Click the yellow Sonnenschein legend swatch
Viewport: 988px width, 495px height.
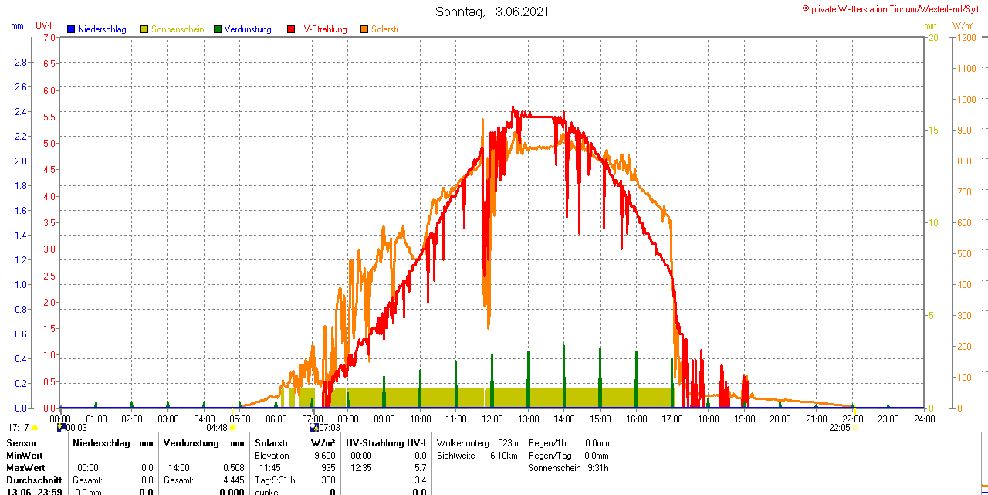click(x=144, y=29)
